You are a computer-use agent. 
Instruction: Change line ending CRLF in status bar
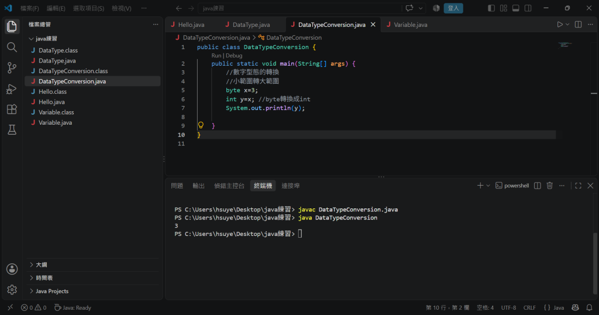[x=529, y=307]
